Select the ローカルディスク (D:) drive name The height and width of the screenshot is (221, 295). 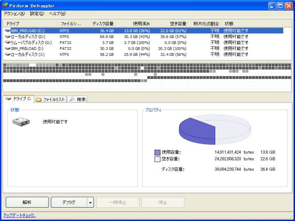pos(28,36)
